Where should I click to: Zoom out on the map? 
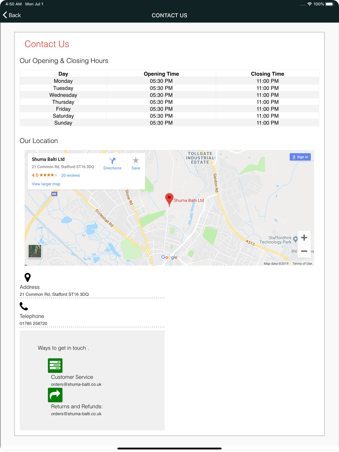(x=304, y=251)
